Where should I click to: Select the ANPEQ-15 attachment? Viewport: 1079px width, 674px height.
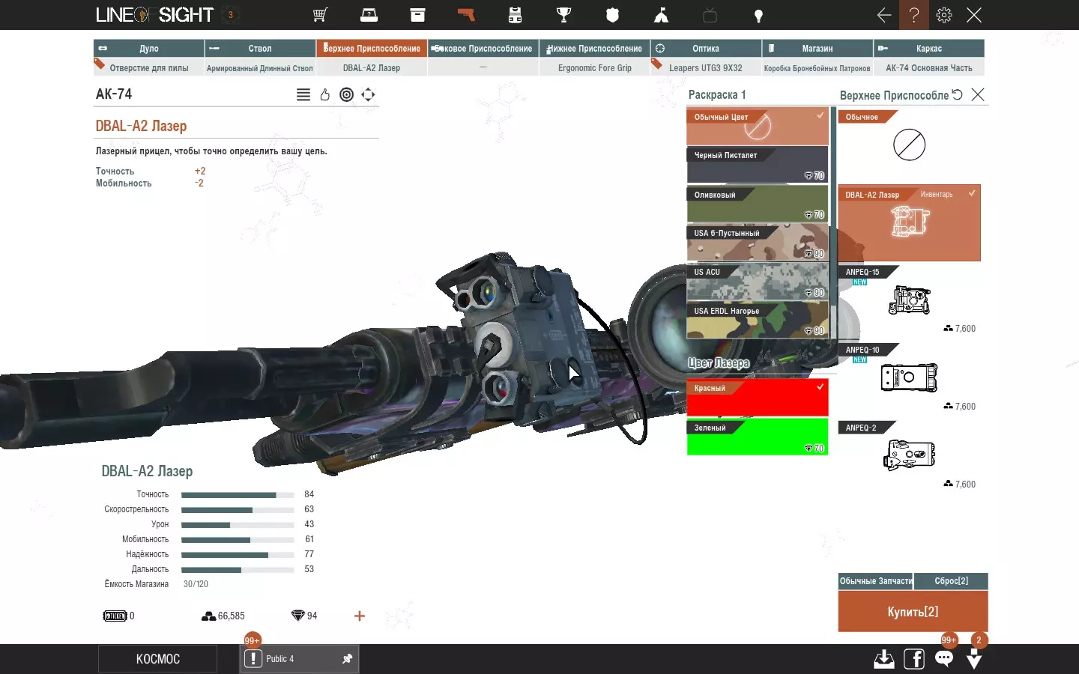point(909,300)
